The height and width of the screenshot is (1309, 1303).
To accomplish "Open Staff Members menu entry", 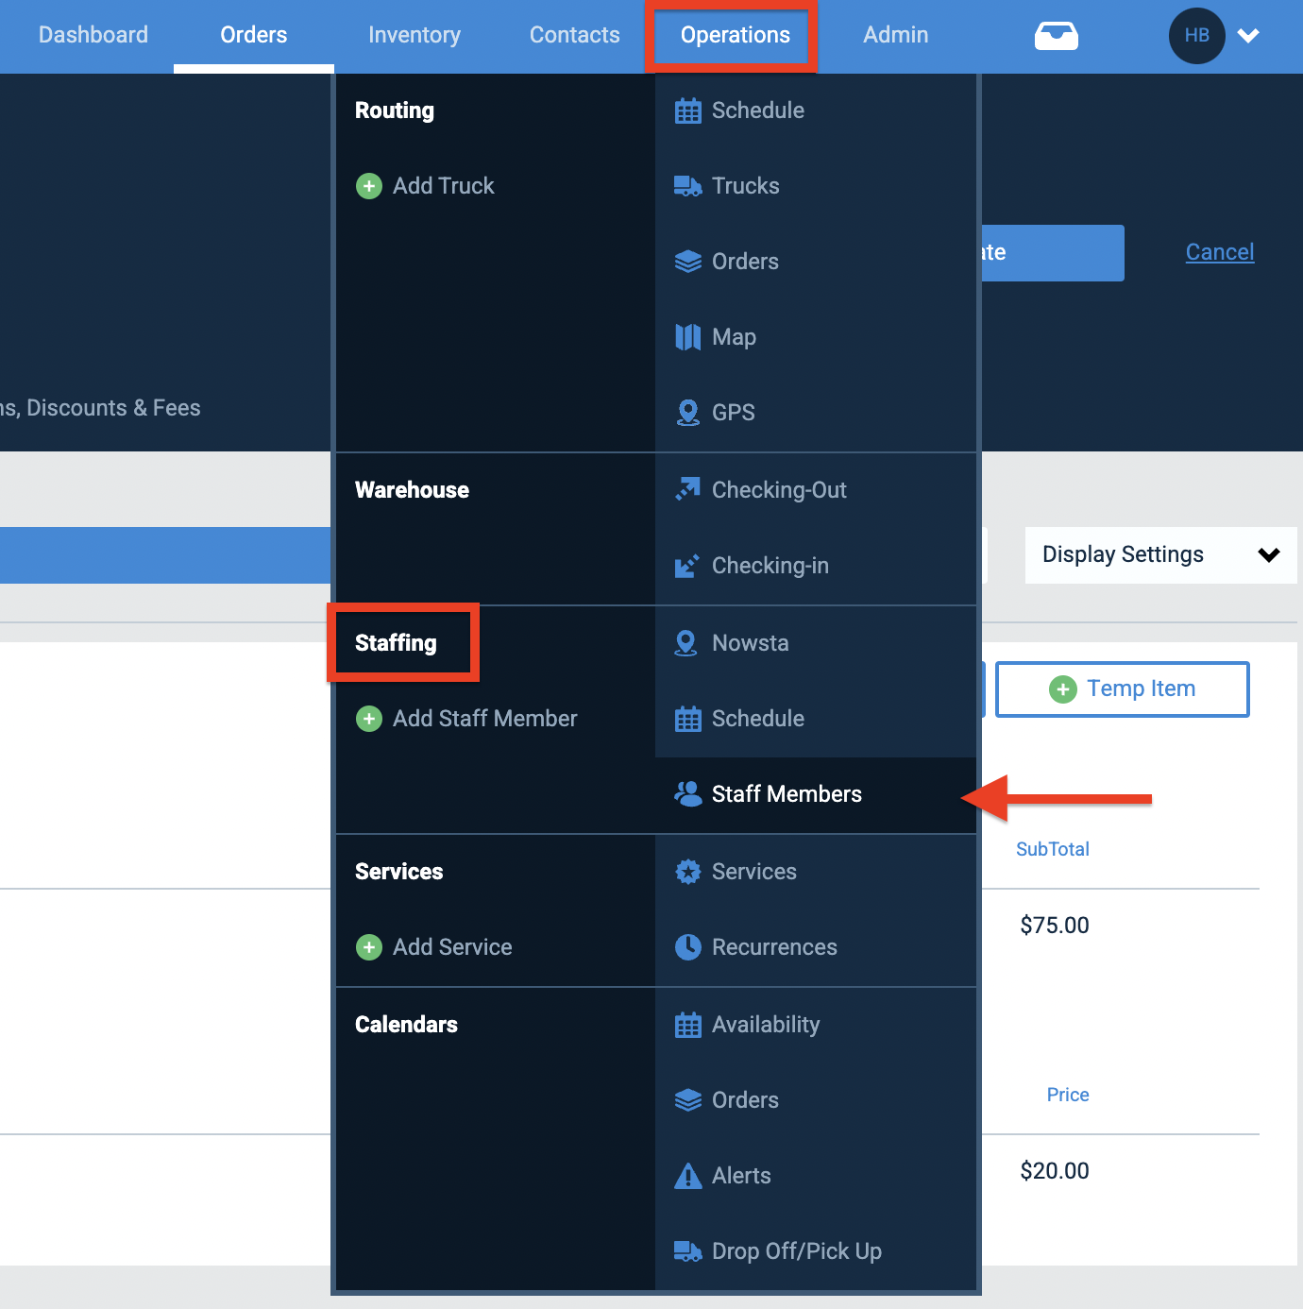I will 816,794.
